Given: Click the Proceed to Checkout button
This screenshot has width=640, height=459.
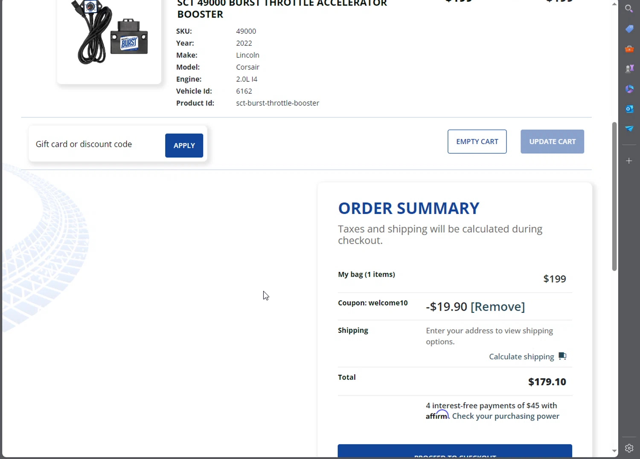Looking at the screenshot, I should 455,451.
